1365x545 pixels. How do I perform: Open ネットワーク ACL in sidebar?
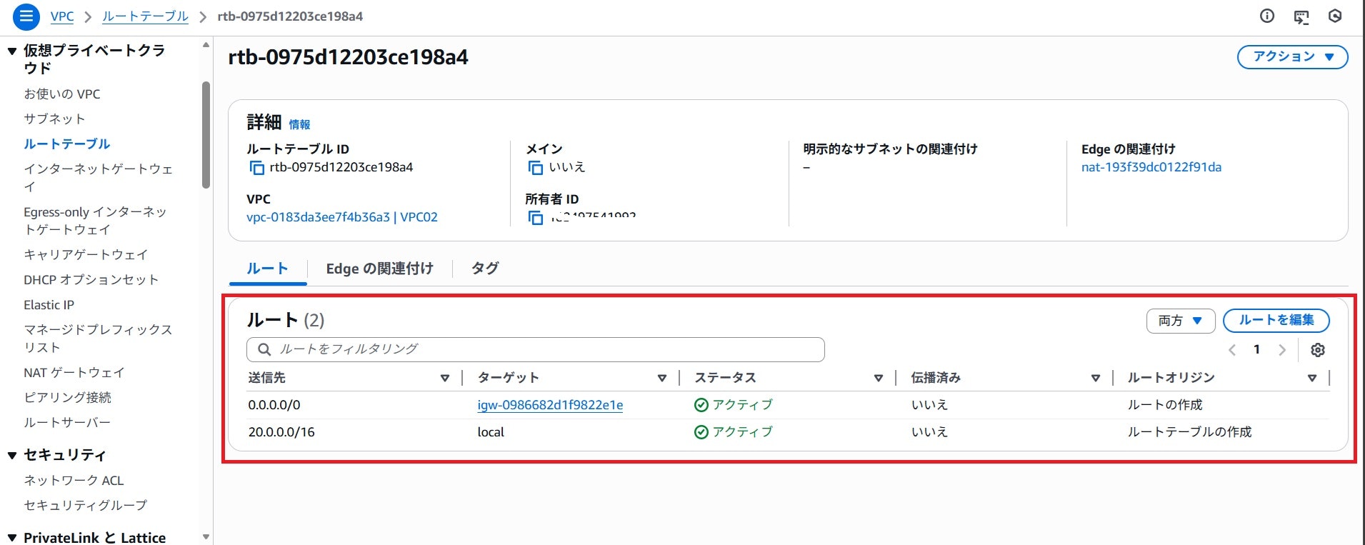point(74,481)
